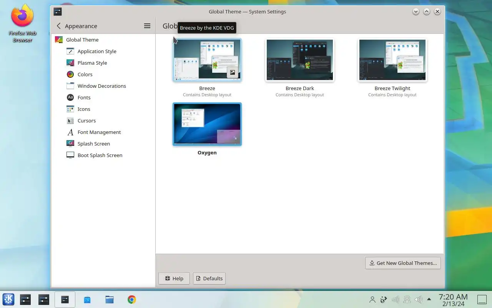
Task: Click the globe-with-arrow tray icon
Action: (384, 300)
